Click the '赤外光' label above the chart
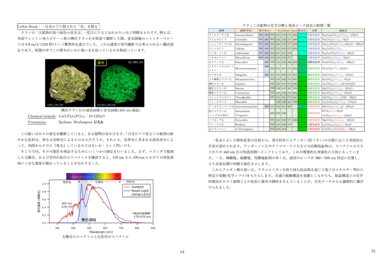 (x=130, y=182)
